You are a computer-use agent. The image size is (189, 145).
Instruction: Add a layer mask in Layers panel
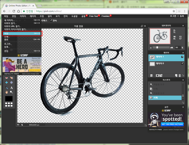(157, 75)
